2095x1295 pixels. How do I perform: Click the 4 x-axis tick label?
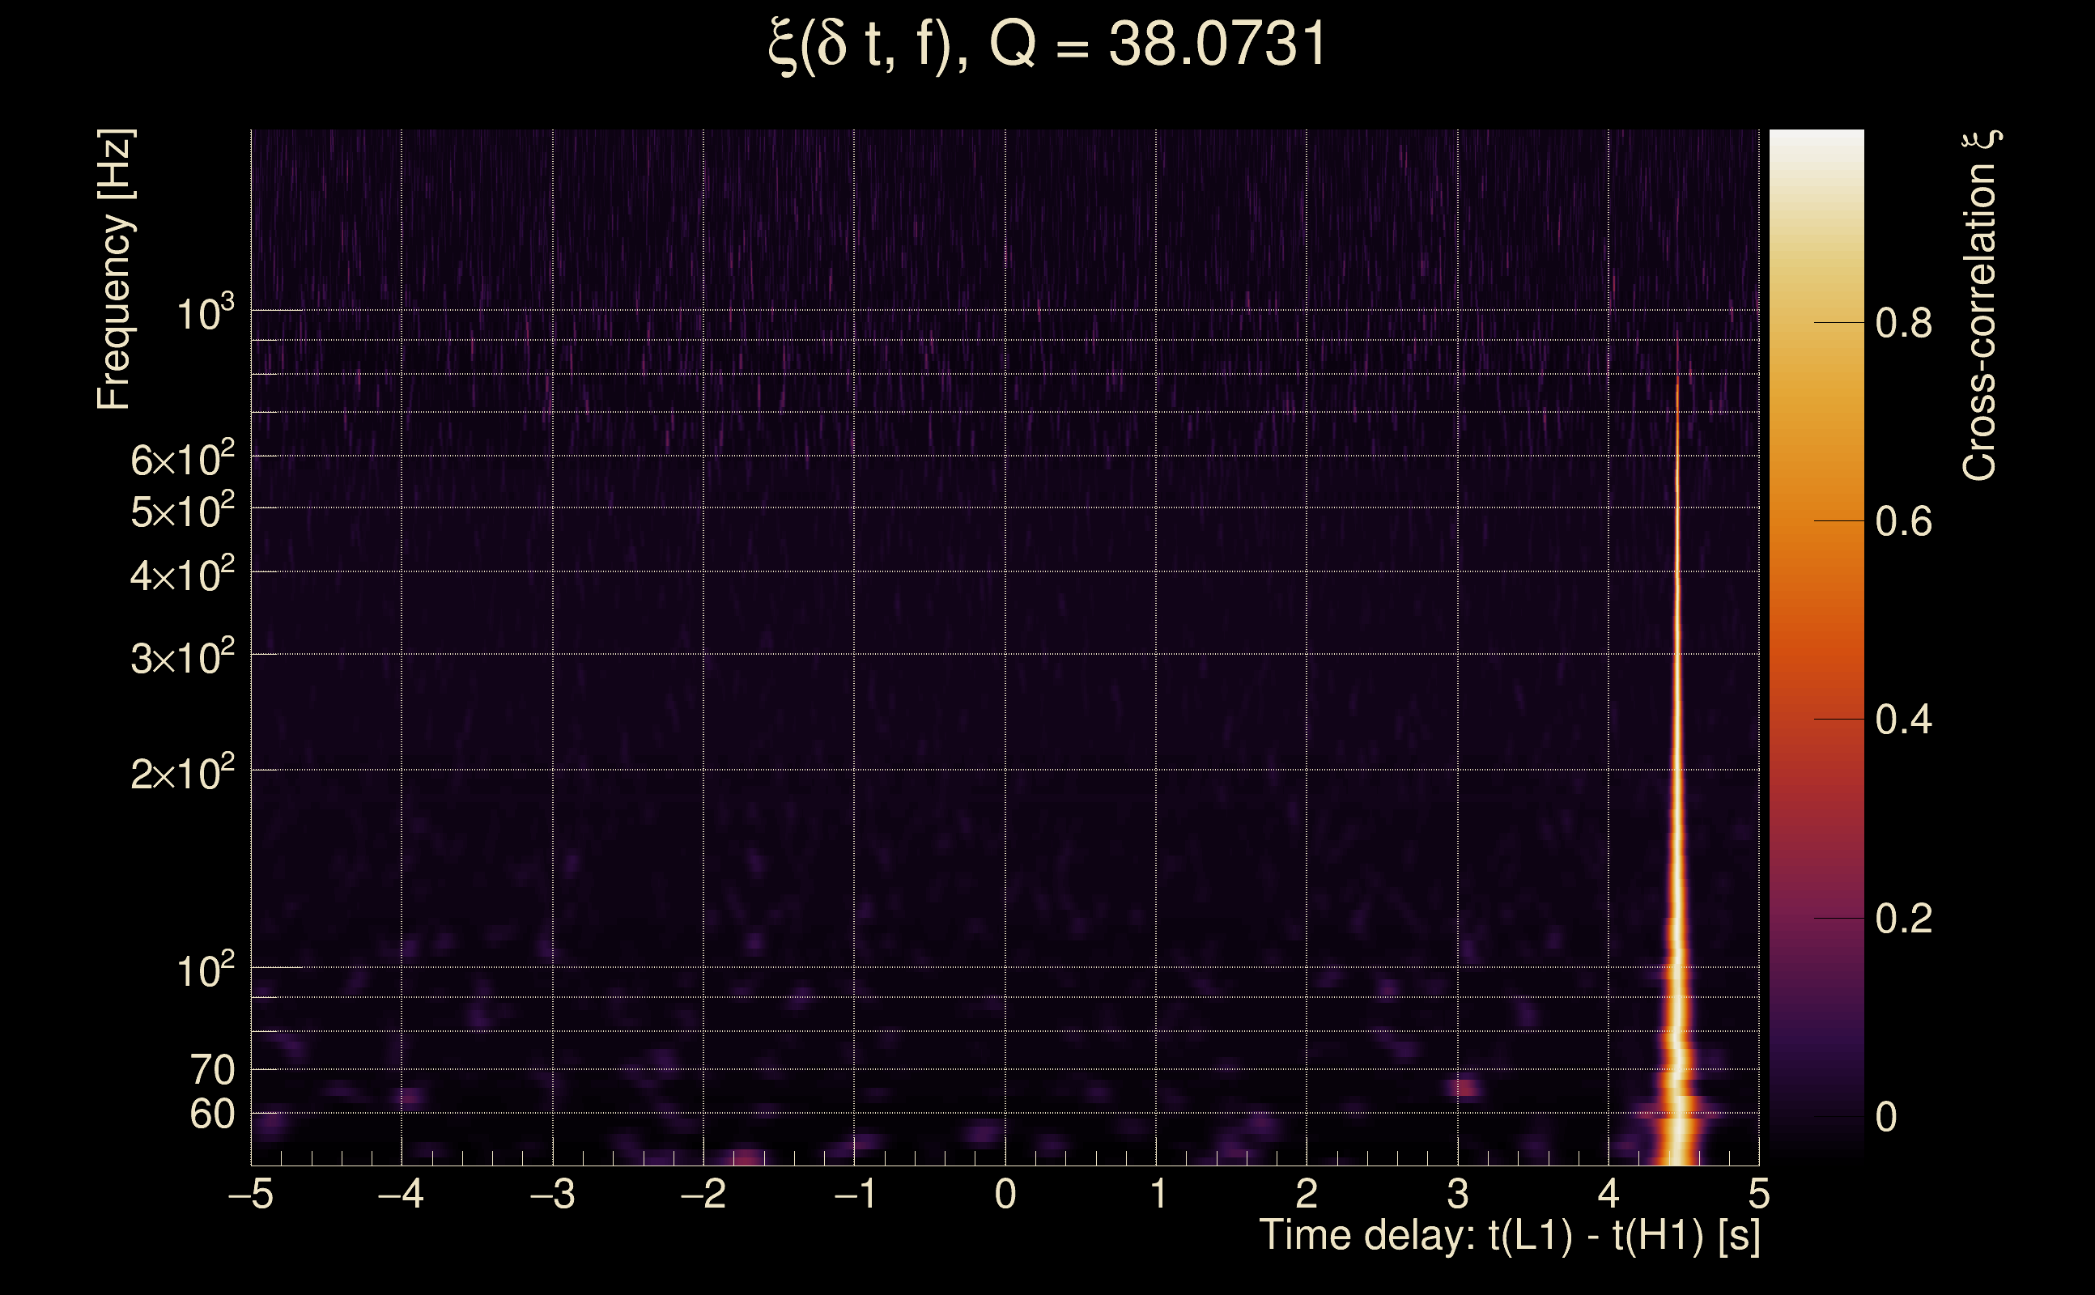[x=1608, y=1194]
